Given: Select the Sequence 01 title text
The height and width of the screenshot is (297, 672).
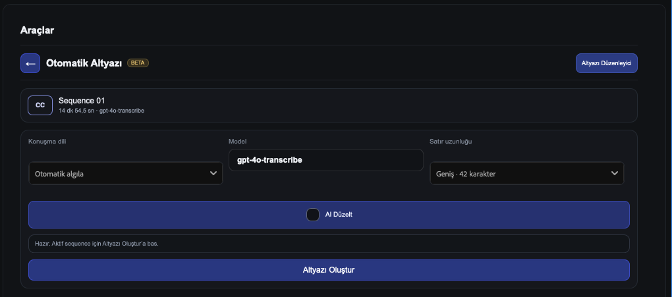Looking at the screenshot, I should (x=82, y=101).
